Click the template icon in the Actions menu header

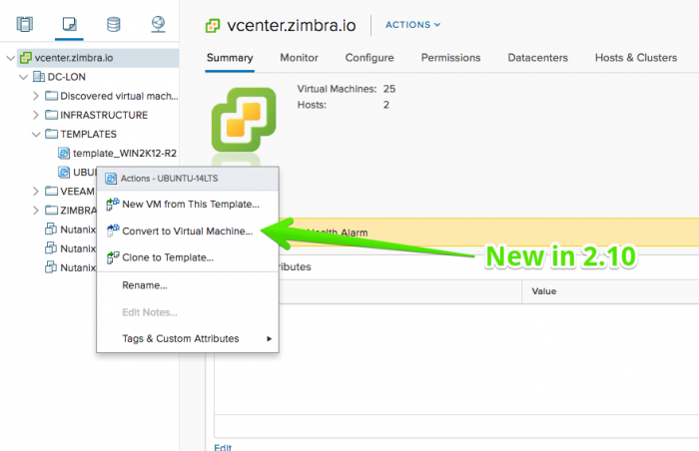coord(111,179)
